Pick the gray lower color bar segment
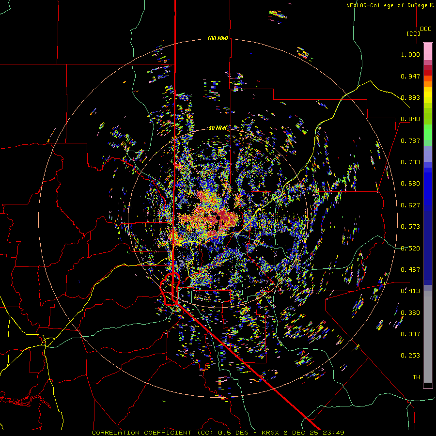This screenshot has height=436, width=436. point(428,337)
